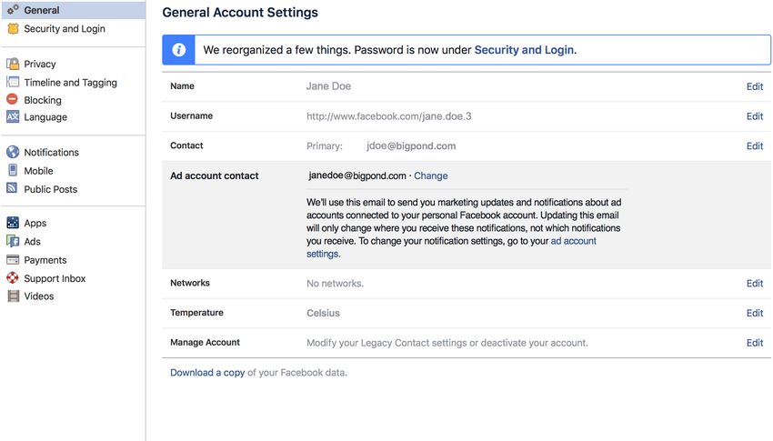Screen dimensions: 773x441
Task: Change the ad account contact email
Action: point(431,175)
